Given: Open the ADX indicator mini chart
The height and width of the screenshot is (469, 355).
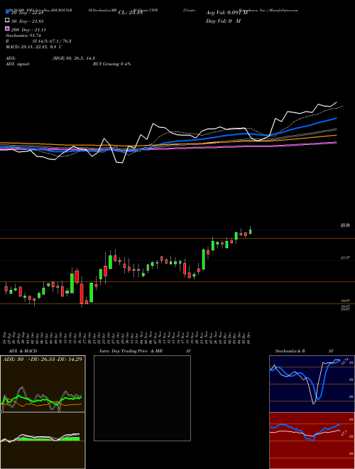Looking at the screenshot, I should click(x=43, y=384).
